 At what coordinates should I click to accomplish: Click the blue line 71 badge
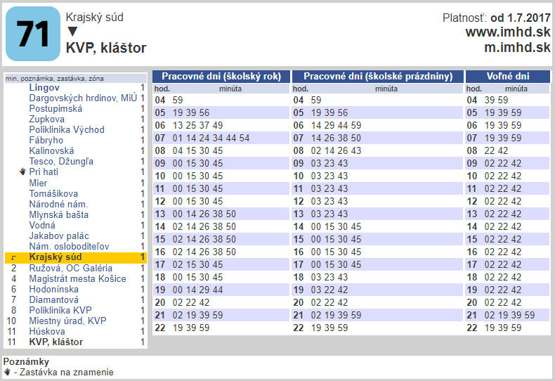point(32,34)
